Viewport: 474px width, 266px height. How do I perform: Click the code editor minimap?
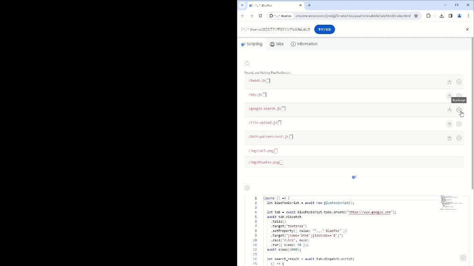451,203
